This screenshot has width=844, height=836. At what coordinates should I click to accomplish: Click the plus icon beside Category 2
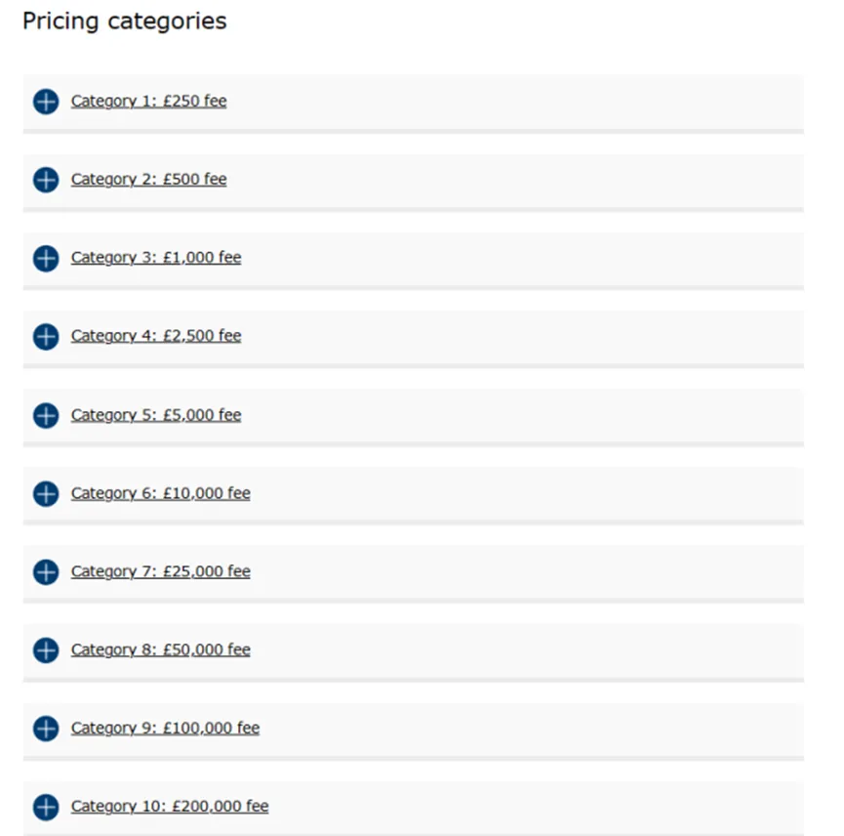coord(46,180)
